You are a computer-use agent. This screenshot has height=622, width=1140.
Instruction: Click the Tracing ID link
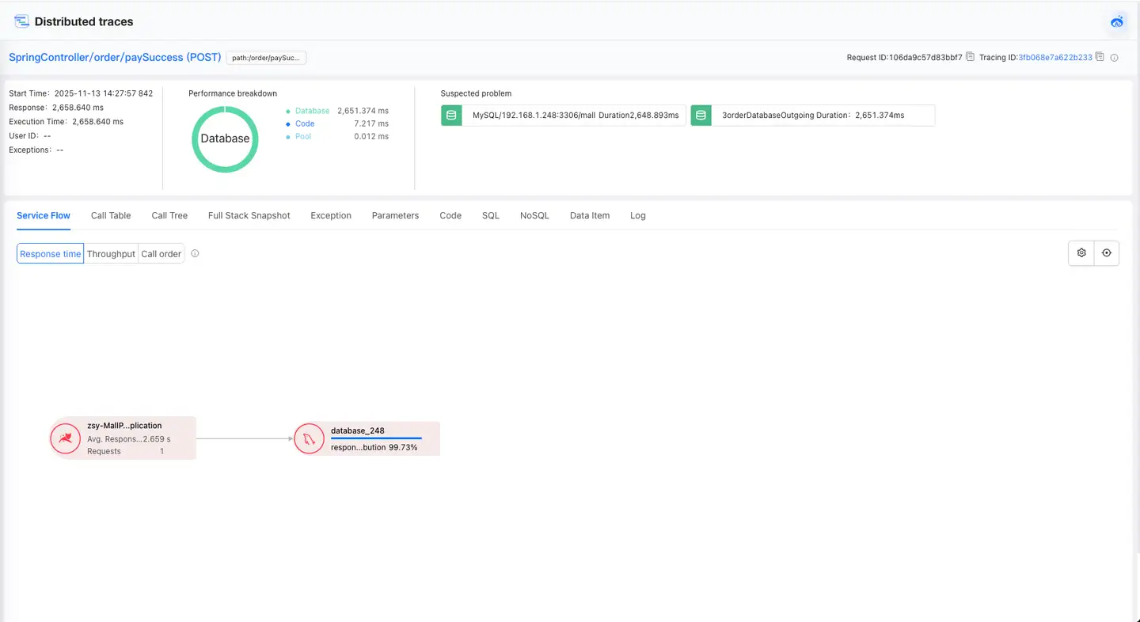tap(1054, 58)
